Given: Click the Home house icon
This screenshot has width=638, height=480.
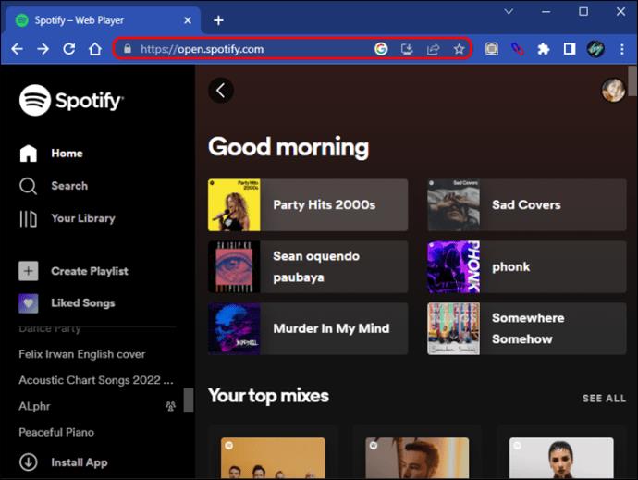Looking at the screenshot, I should point(29,154).
